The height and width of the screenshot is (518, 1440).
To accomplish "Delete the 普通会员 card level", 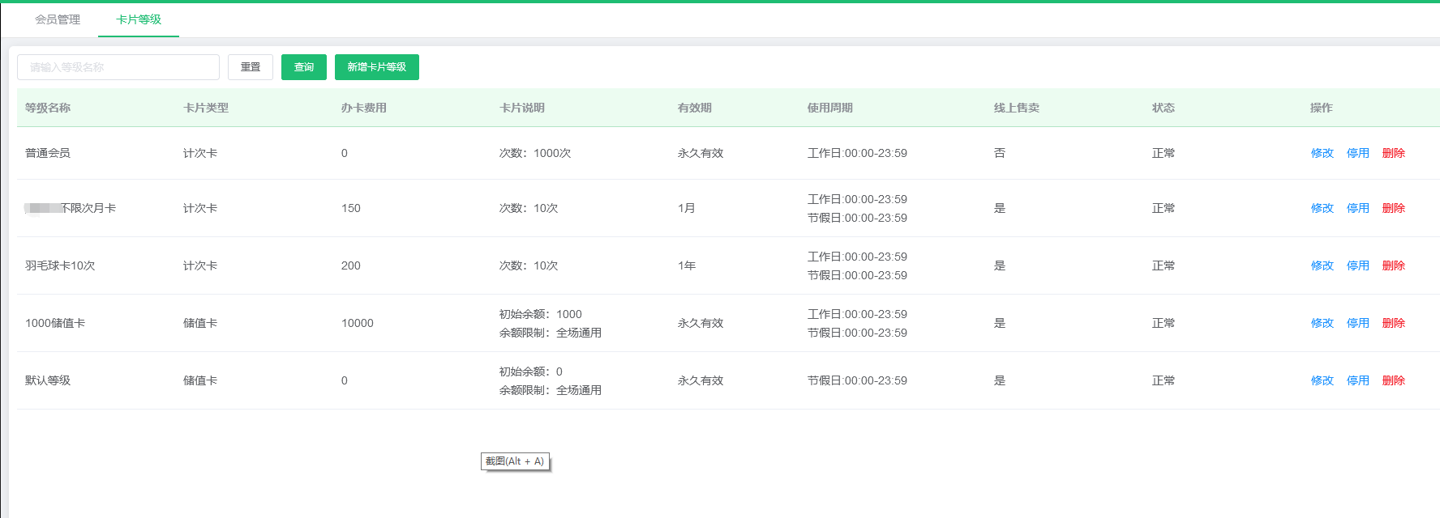I will click(1394, 153).
